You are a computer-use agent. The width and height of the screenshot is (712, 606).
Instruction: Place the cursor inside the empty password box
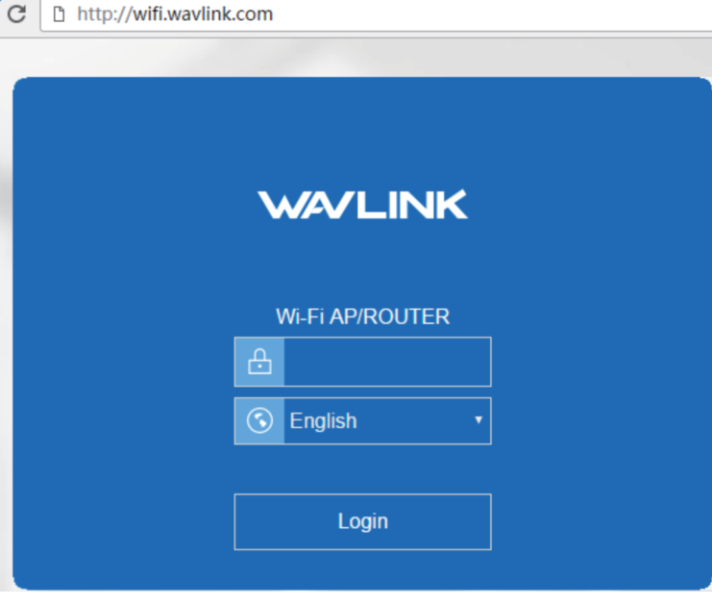point(387,362)
